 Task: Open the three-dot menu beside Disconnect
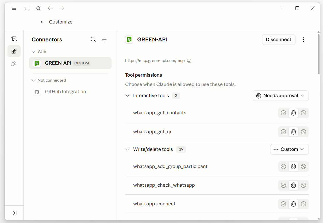tap(303, 40)
